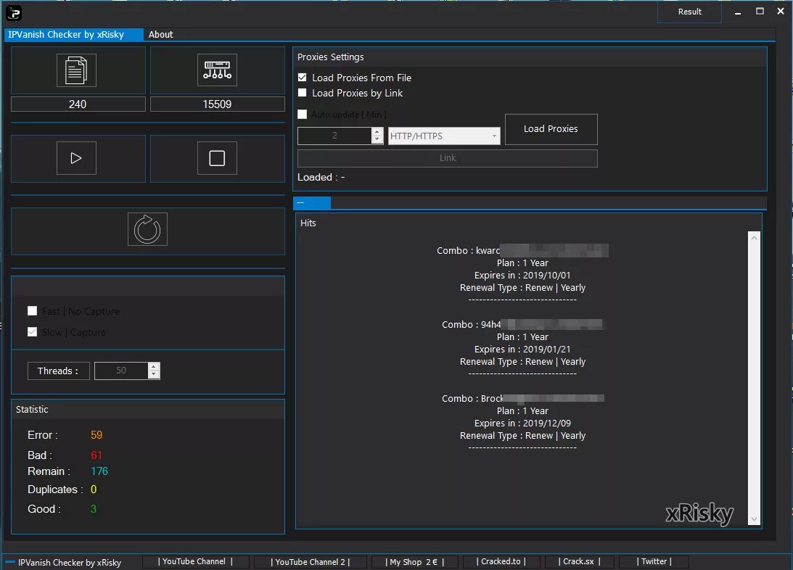This screenshot has width=793, height=570.
Task: Stop checking with the square stop icon
Action: pos(217,158)
